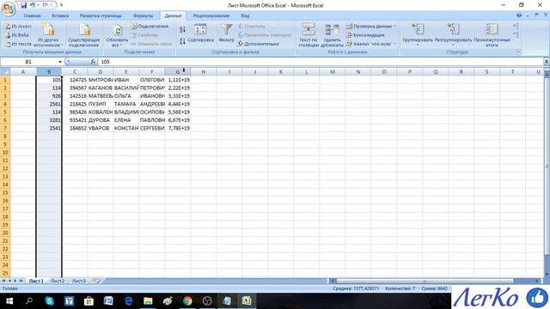The height and width of the screenshot is (309, 550).
Task: Switch to the Главная tab
Action: pos(32,15)
